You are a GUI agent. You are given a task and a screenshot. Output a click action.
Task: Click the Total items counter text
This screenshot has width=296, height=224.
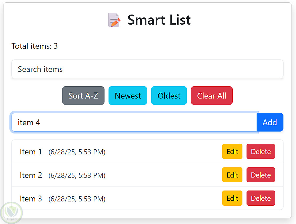35,46
